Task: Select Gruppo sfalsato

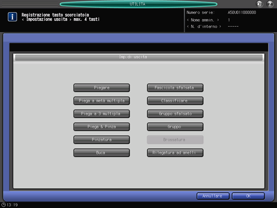Action: click(175, 114)
